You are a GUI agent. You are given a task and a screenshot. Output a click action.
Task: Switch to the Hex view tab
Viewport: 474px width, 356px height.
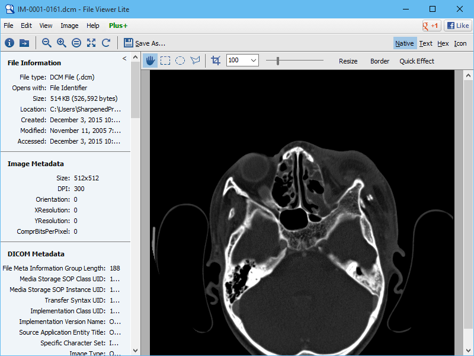(443, 43)
